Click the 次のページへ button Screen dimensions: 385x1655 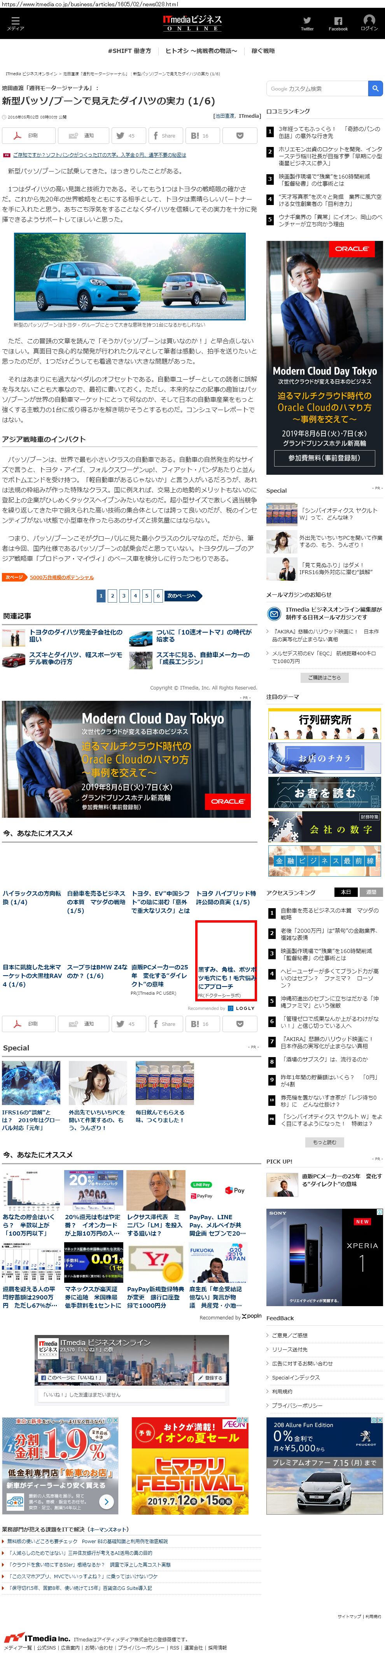[182, 596]
